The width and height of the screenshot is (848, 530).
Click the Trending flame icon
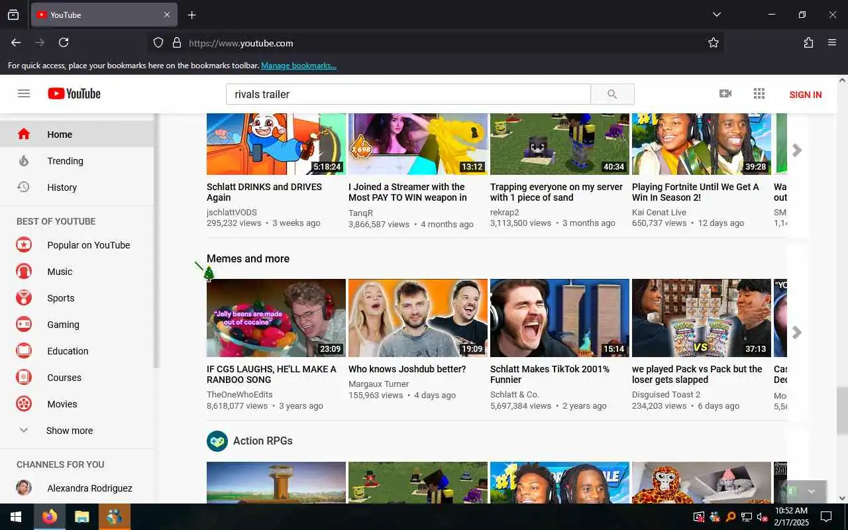coord(24,160)
